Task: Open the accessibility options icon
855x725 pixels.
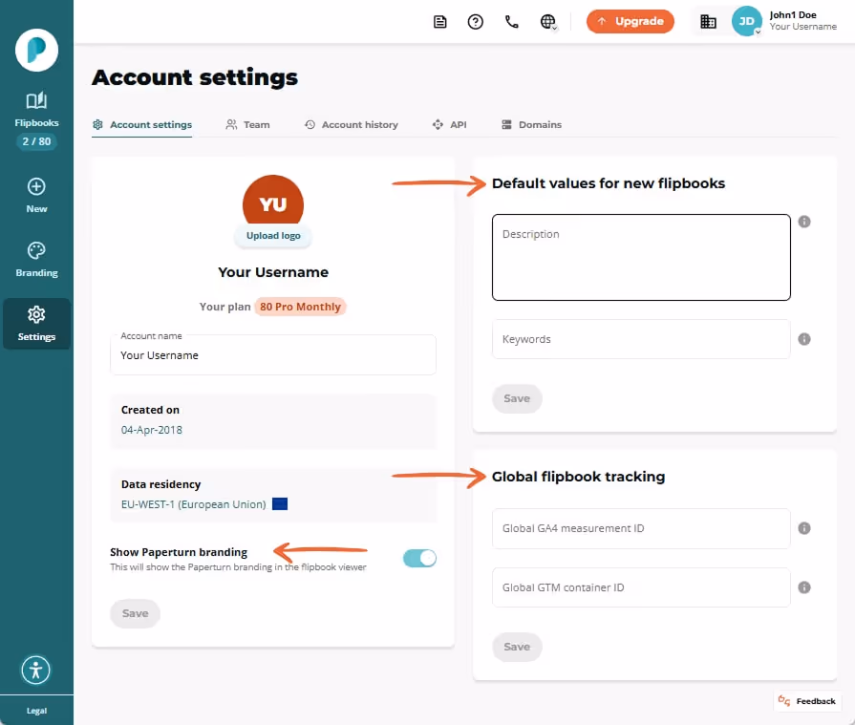Action: 36,670
